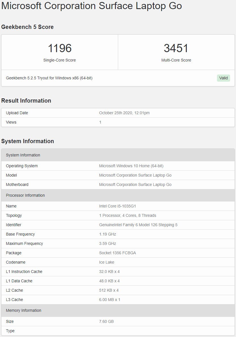Click the Model row label
The image size is (236, 337).
(x=11, y=175)
